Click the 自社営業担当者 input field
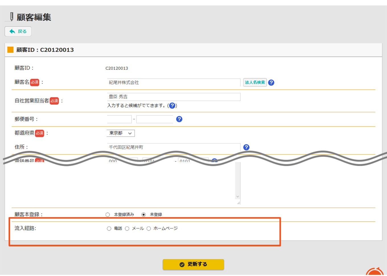The width and height of the screenshot is (387, 276). coord(174,97)
